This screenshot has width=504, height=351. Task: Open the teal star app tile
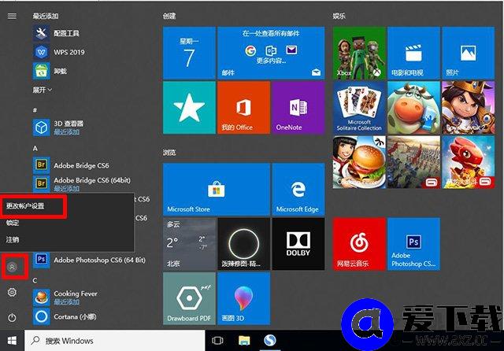(x=189, y=107)
